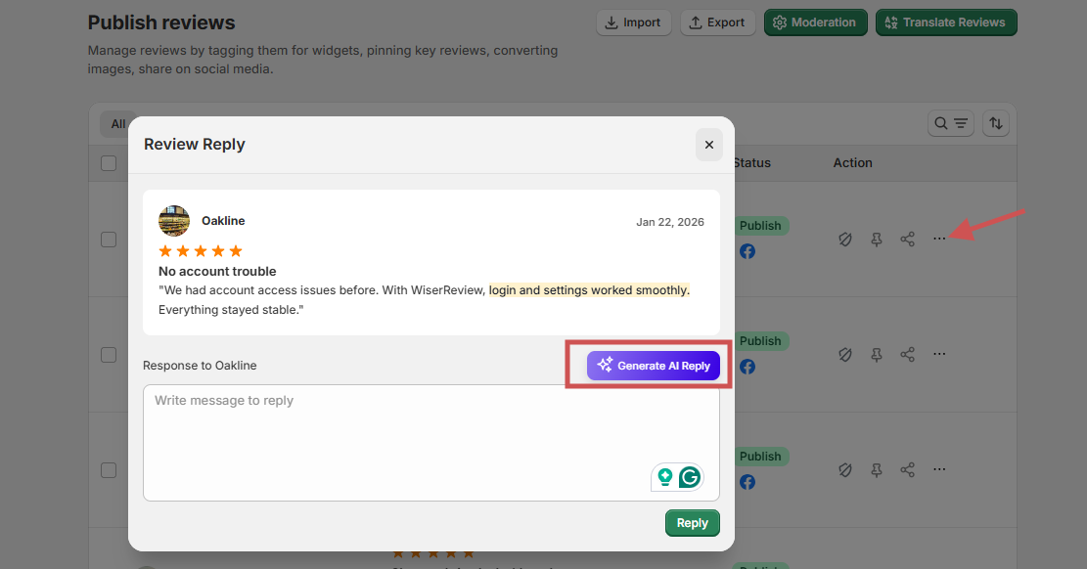Screen dimensions: 1087x569
Task: Toggle the select-all checkbox in the header
Action: click(109, 163)
